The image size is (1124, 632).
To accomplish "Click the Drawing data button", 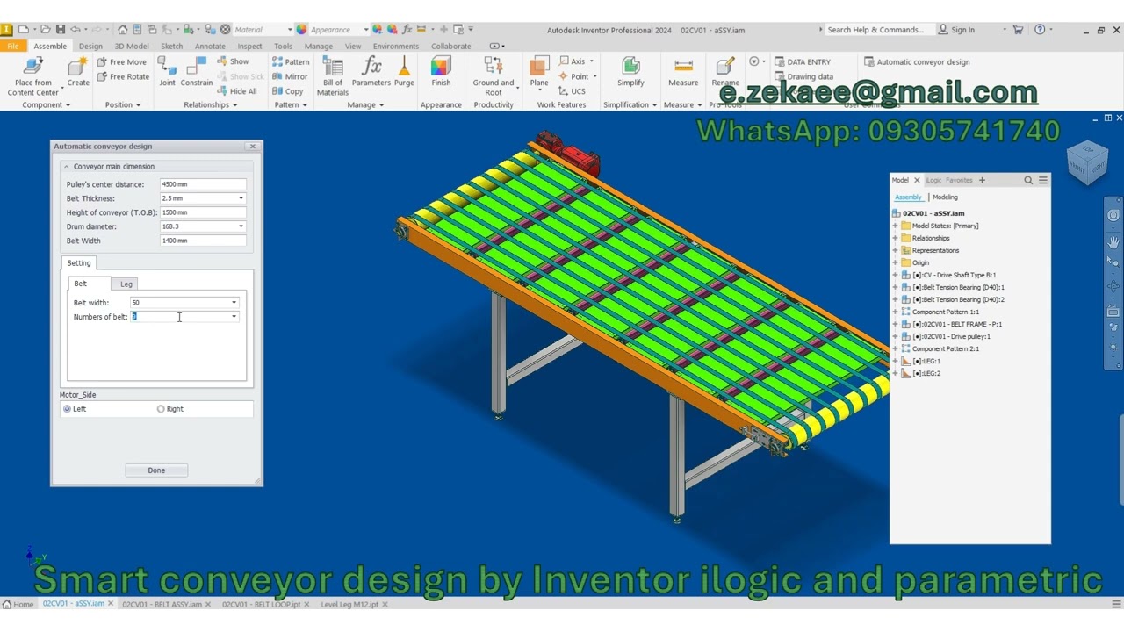I will point(803,76).
